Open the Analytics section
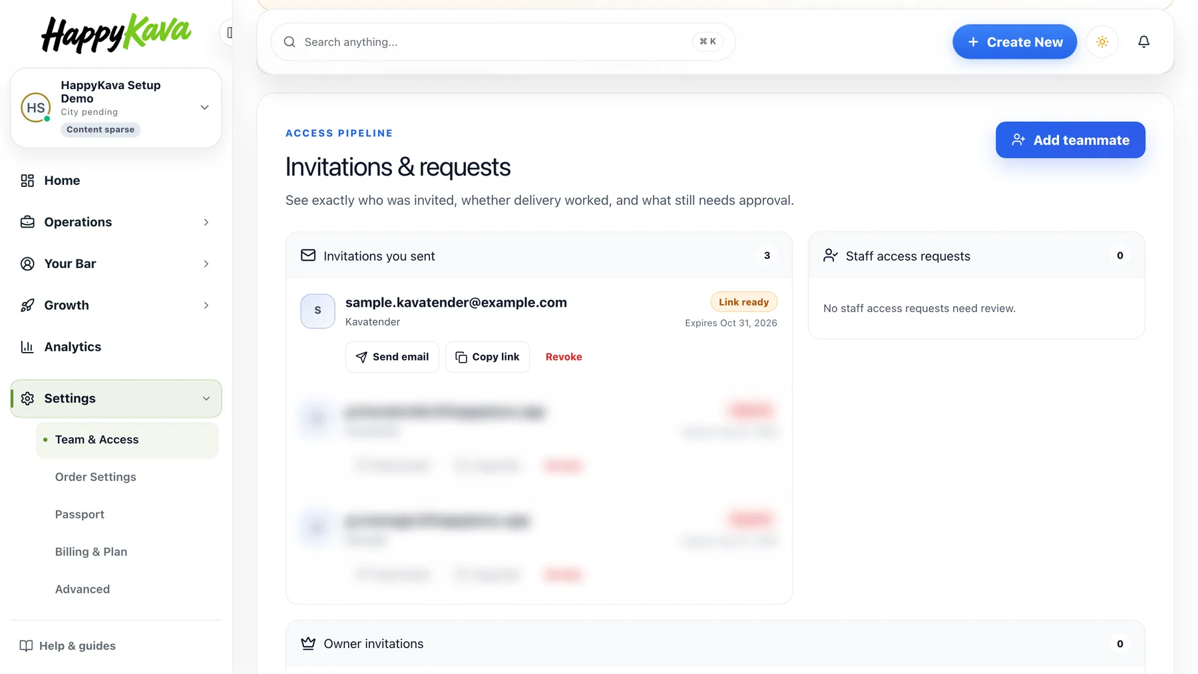Viewport: 1198px width, 674px height. coord(116,347)
